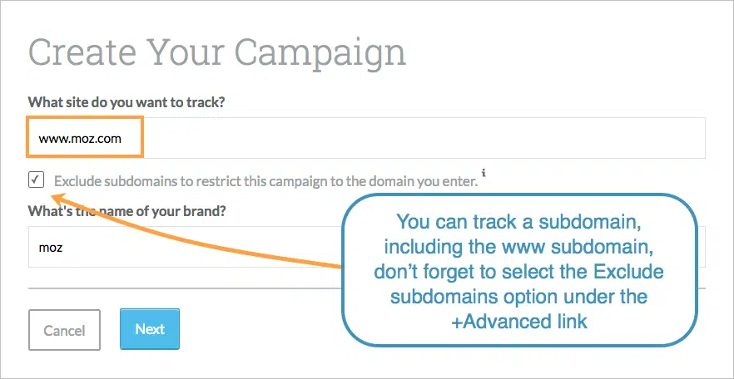Viewport: 734px width, 379px height.
Task: Click the "What site do you want to track?" label
Action: point(126,102)
